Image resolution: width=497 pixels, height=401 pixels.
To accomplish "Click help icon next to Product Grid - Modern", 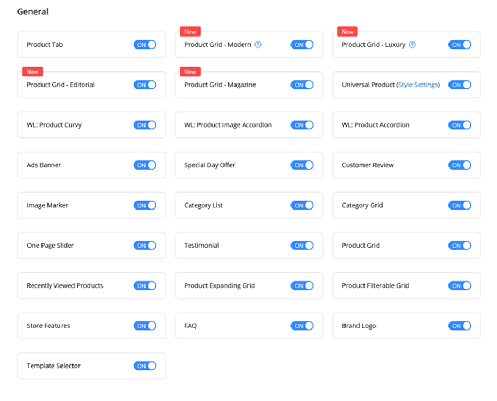I will (258, 45).
